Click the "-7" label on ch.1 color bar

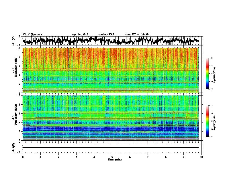(212, 89)
